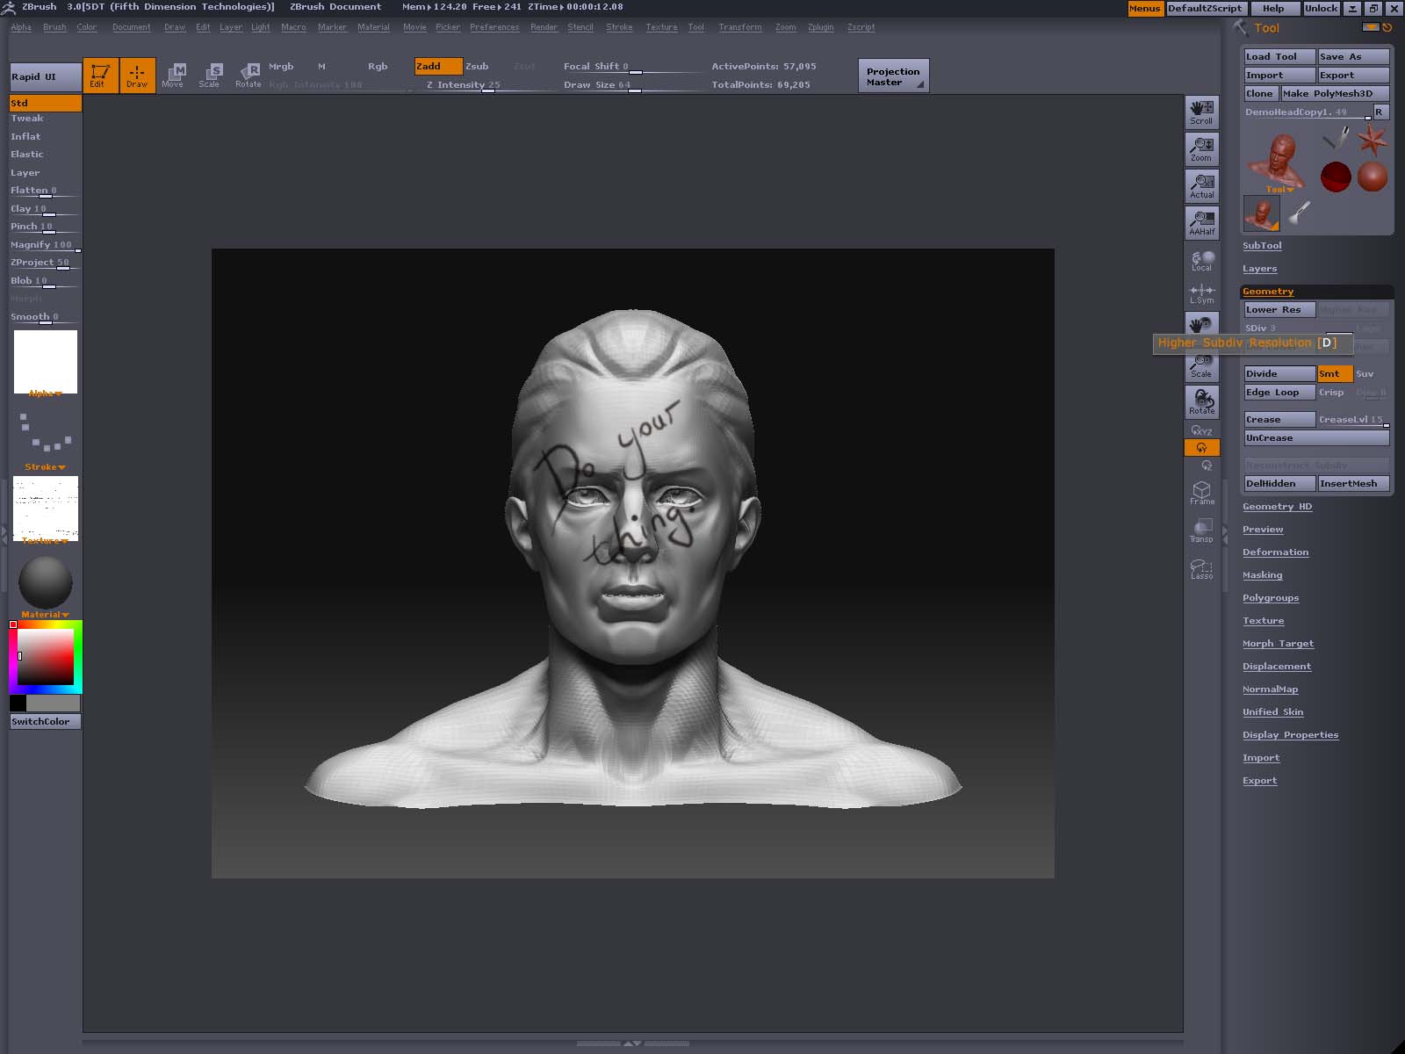Open the Preferences menu
Viewport: 1405px width, 1054px height.
click(494, 27)
